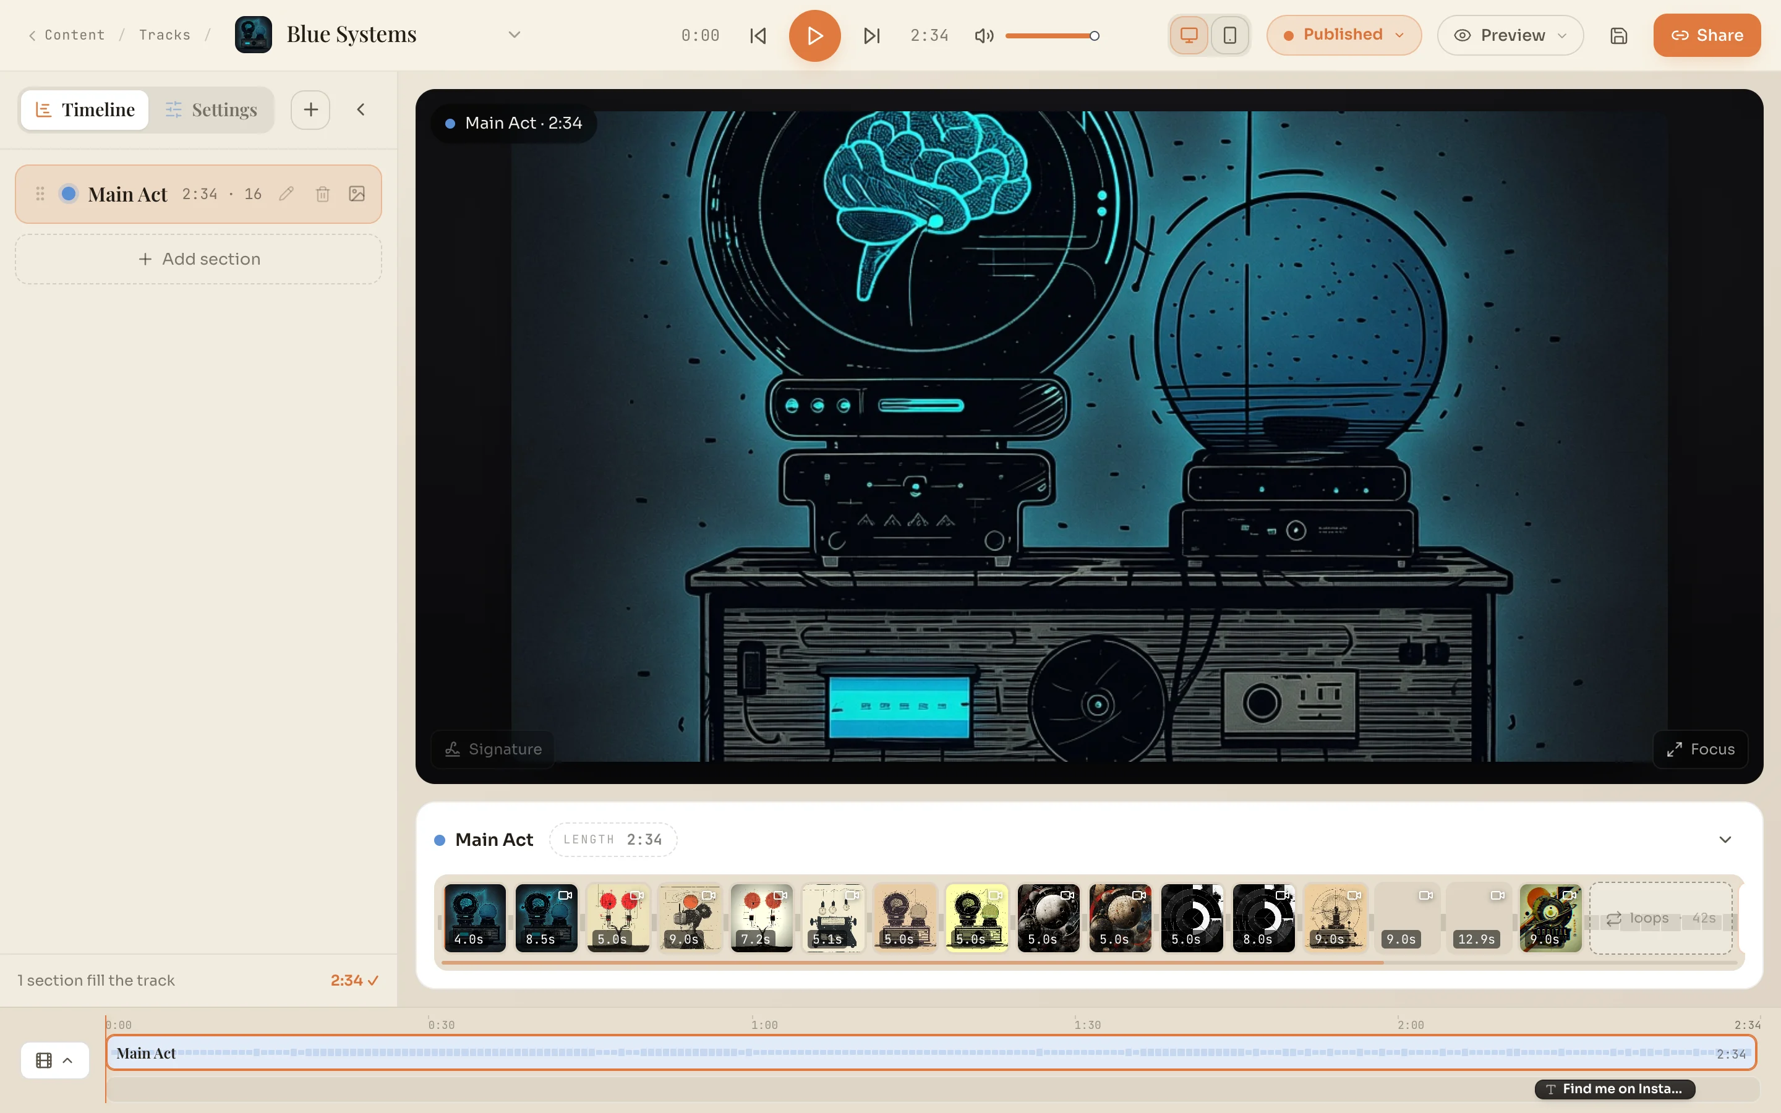Collapse the sidebar with left chevron
The image size is (1781, 1113).
point(361,109)
